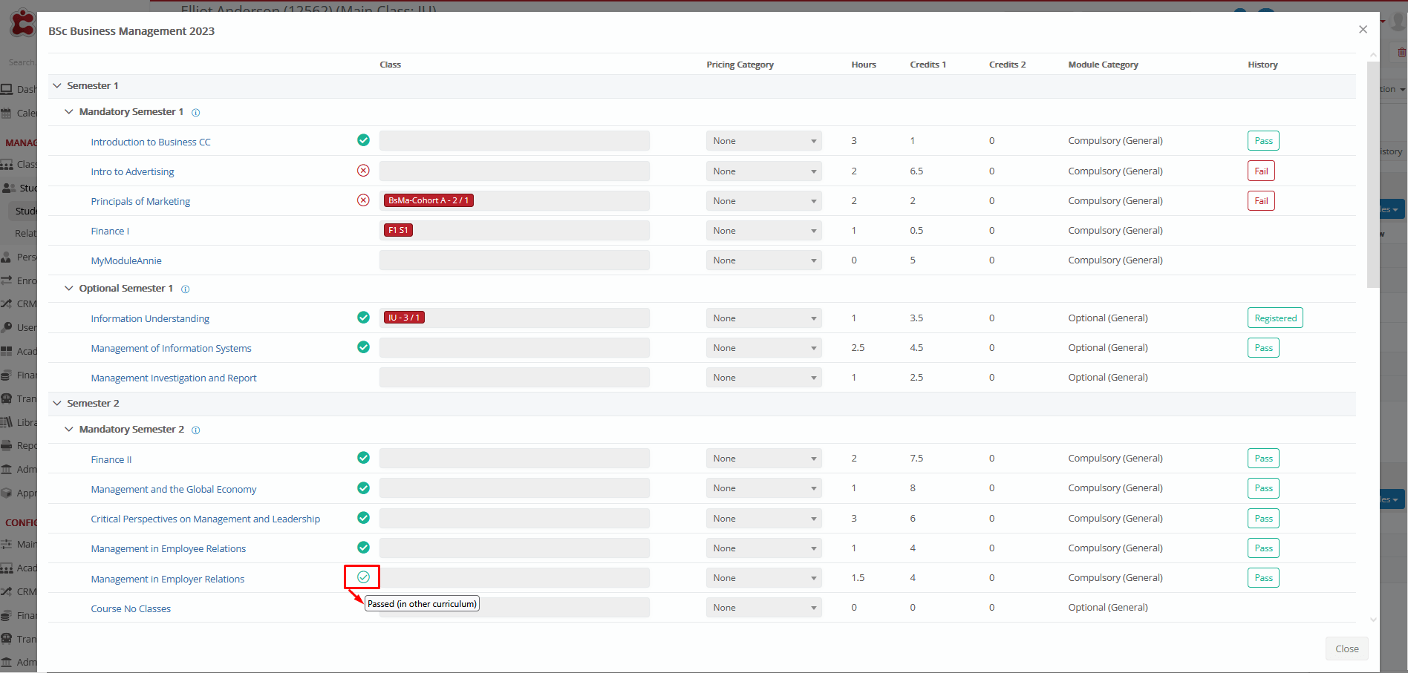Image resolution: width=1408 pixels, height=673 pixels.
Task: Open Pricing Category dropdown for Course No Classes
Action: click(763, 608)
